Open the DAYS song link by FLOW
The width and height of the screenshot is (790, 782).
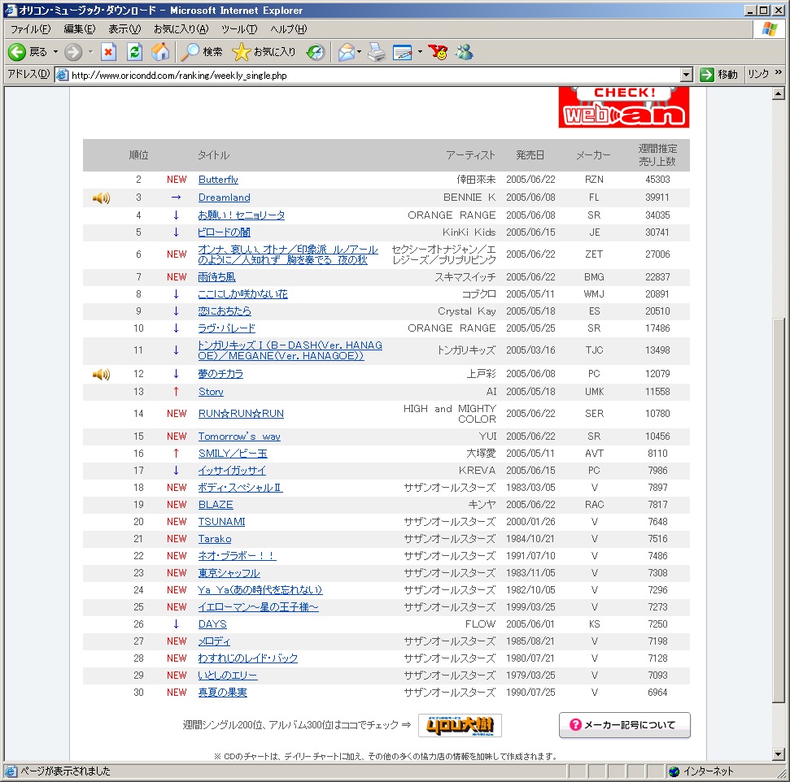point(212,624)
